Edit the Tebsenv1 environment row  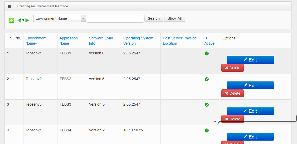[250, 60]
